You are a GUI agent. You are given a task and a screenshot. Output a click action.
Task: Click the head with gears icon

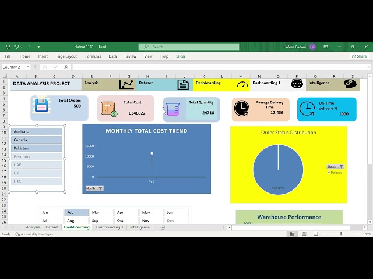350,84
